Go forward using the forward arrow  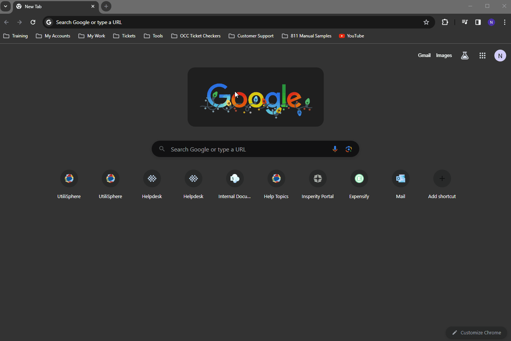coord(20,22)
